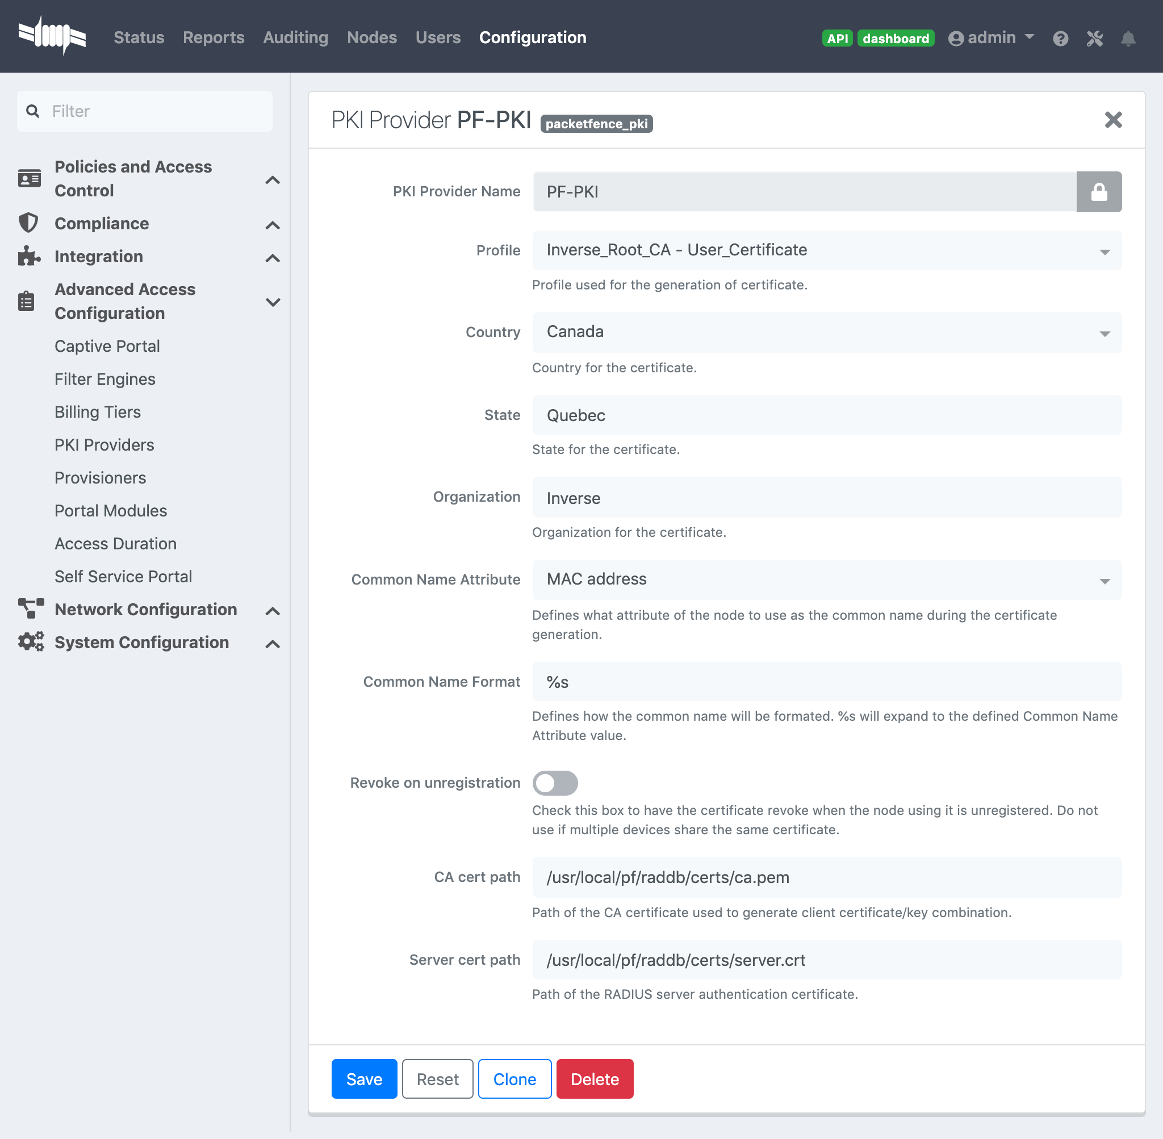
Task: Open the Profile dropdown
Action: [x=826, y=250]
